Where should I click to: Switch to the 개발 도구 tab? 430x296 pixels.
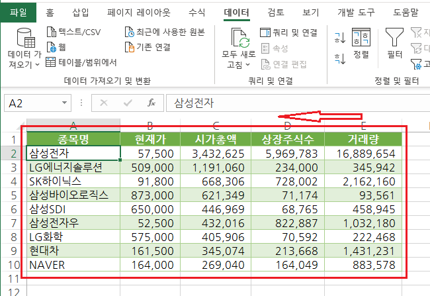pyautogui.click(x=356, y=13)
